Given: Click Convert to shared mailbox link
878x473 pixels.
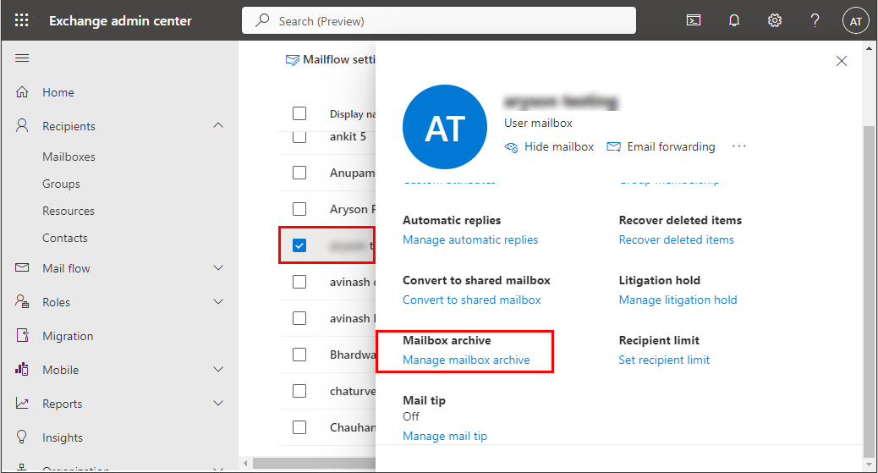Looking at the screenshot, I should pyautogui.click(x=472, y=300).
